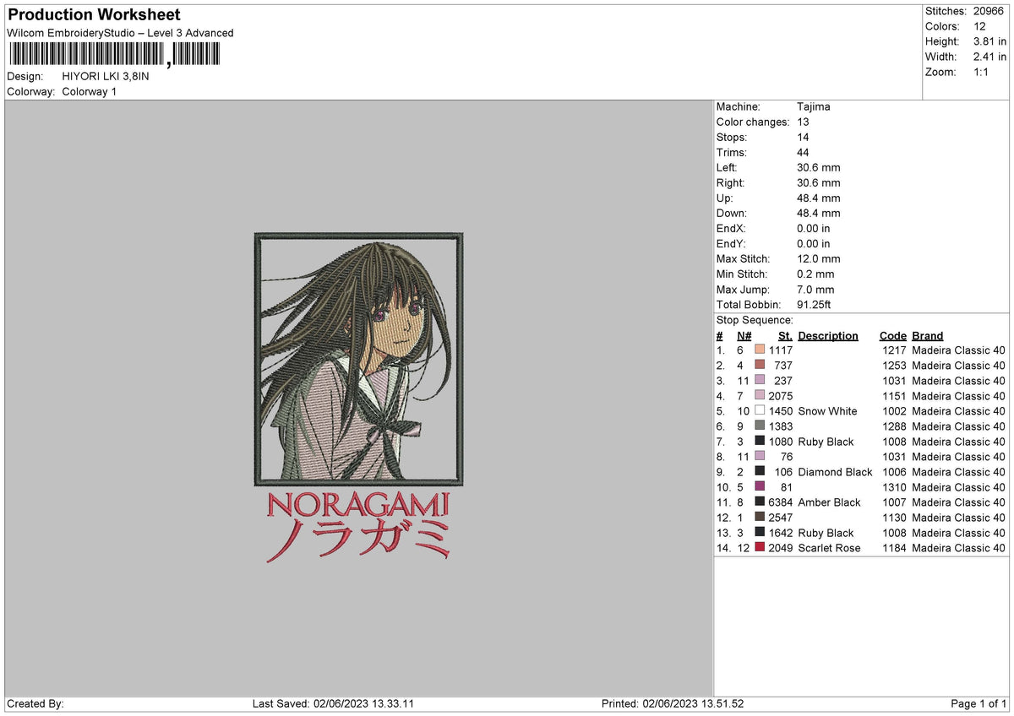
Task: Click the Brand column header
Action: [927, 335]
